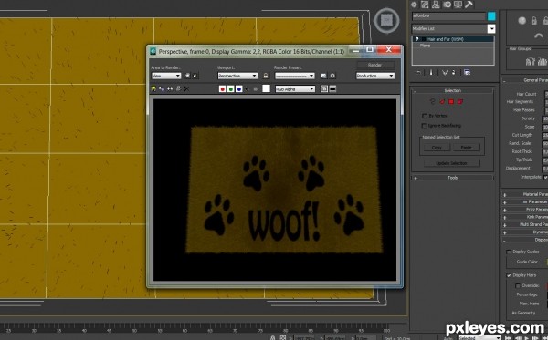The width and height of the screenshot is (548, 340).
Task: Open the Create command panel tab
Action: pyautogui.click(x=414, y=5)
